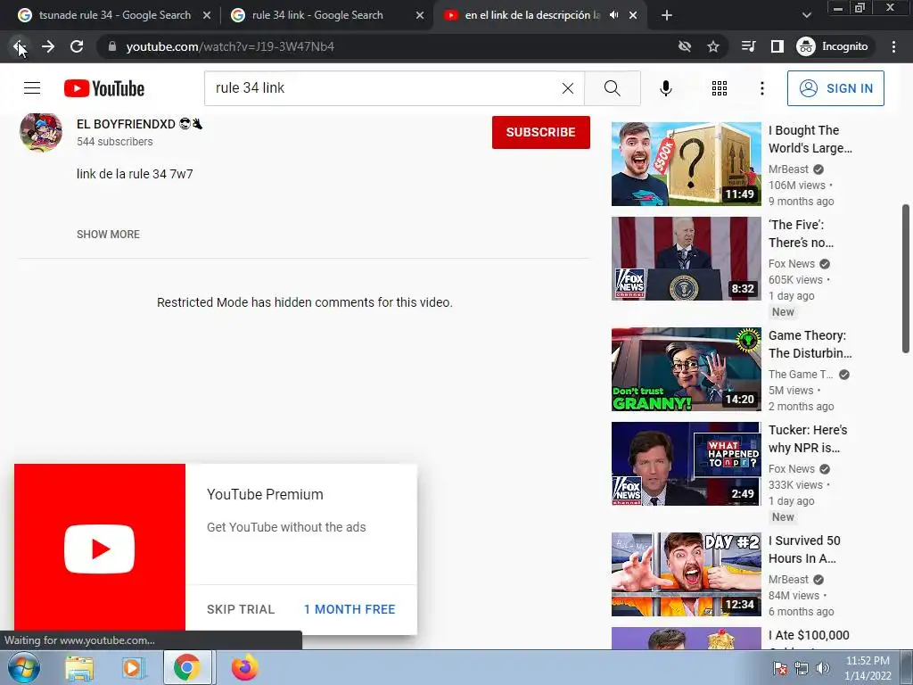913x685 pixels.
Task: Click 'Fox News' under Tucker video
Action: click(792, 469)
